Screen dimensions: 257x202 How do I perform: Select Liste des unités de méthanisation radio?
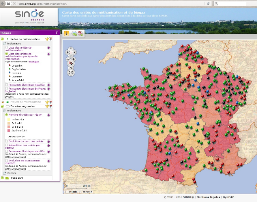coord(6,48)
